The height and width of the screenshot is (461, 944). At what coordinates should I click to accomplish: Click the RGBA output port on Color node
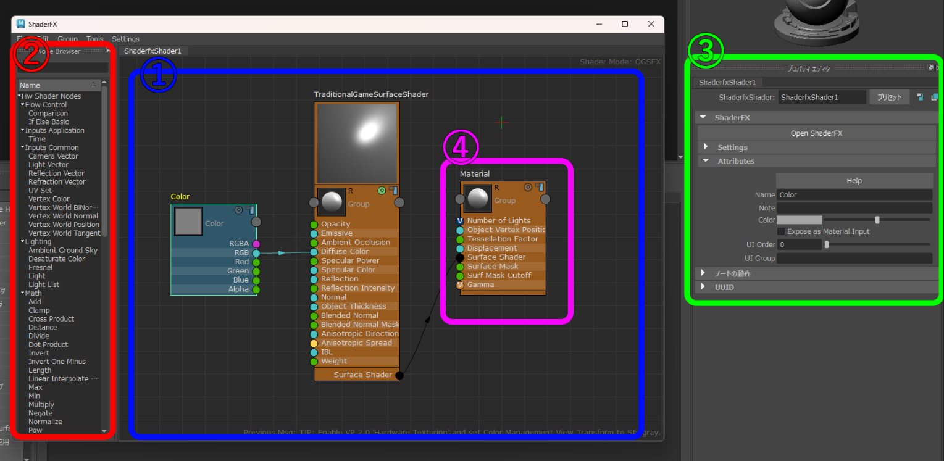point(256,244)
